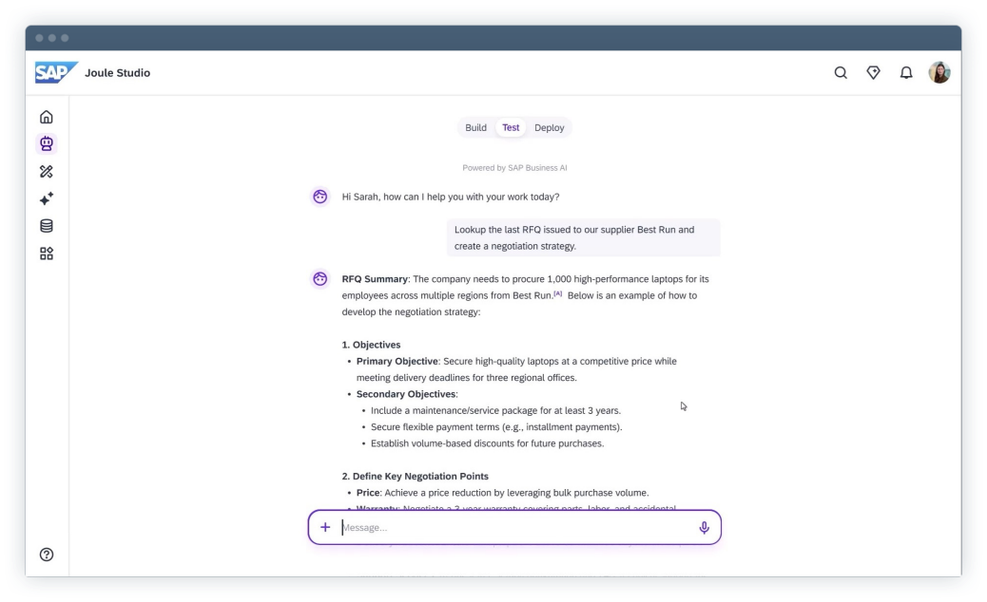Click the plus attachment icon in message box

(x=325, y=527)
